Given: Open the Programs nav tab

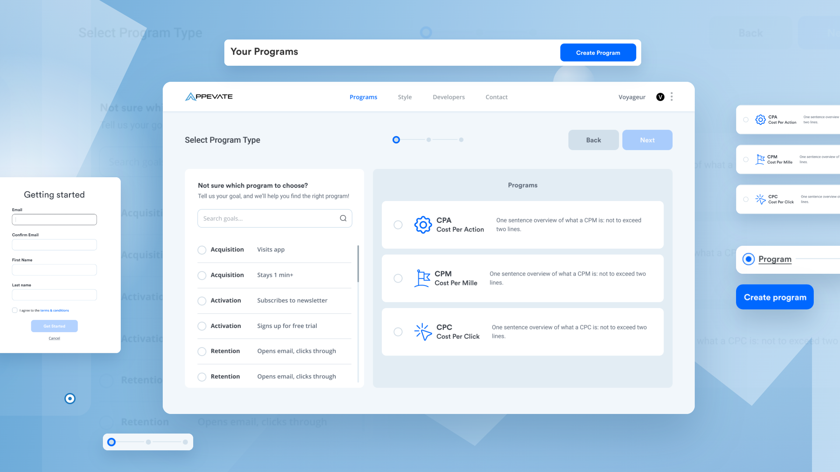Looking at the screenshot, I should tap(363, 97).
